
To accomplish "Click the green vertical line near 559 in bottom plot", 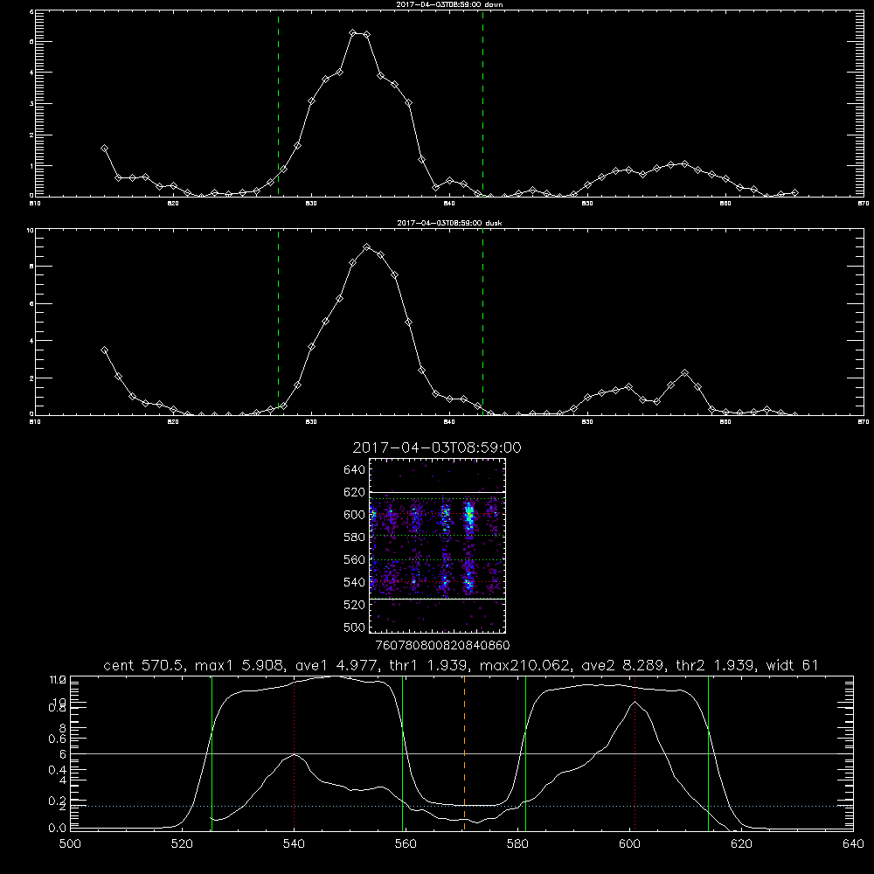I will 402,753.
